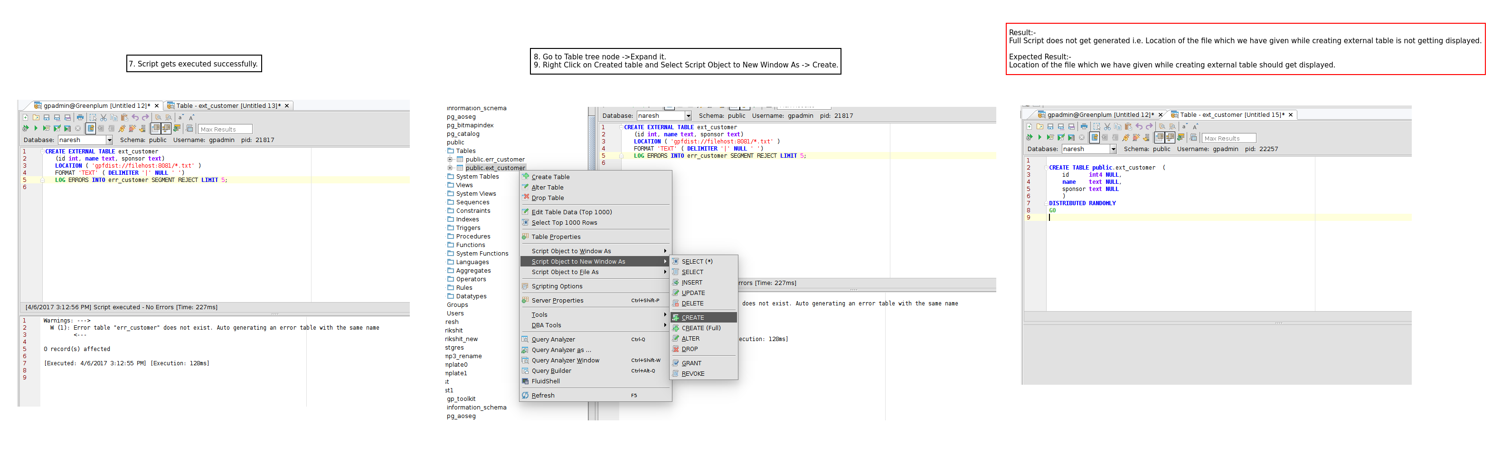Click Copy icon in Untitled 15 window

click(x=1118, y=126)
